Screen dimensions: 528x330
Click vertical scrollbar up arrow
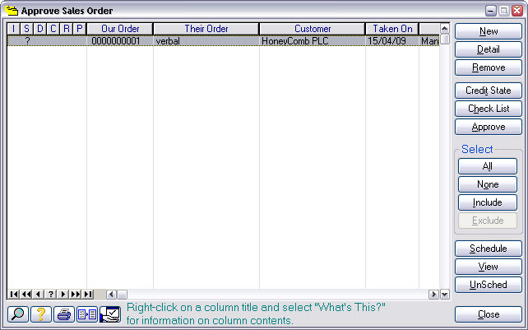[x=444, y=28]
